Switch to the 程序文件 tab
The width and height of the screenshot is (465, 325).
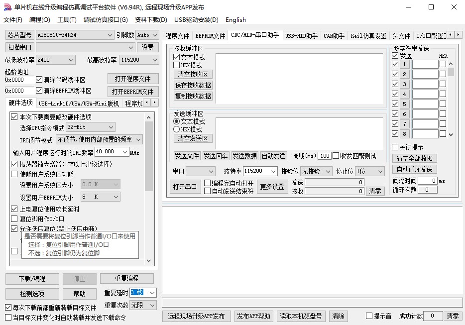tap(177, 36)
